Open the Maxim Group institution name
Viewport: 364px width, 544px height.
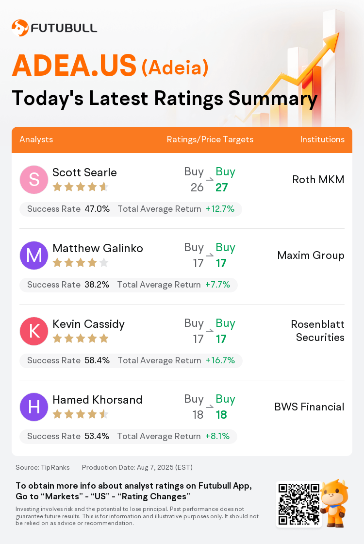click(311, 255)
